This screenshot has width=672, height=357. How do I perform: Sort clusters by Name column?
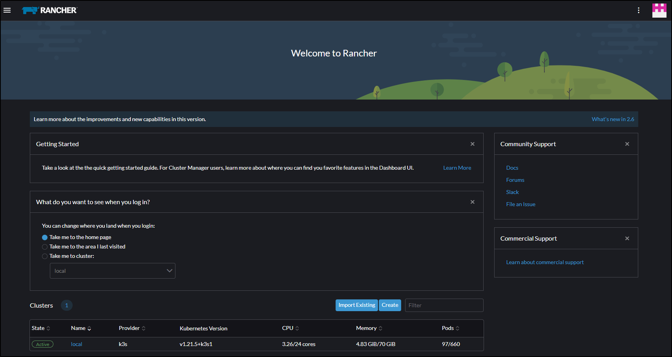81,328
